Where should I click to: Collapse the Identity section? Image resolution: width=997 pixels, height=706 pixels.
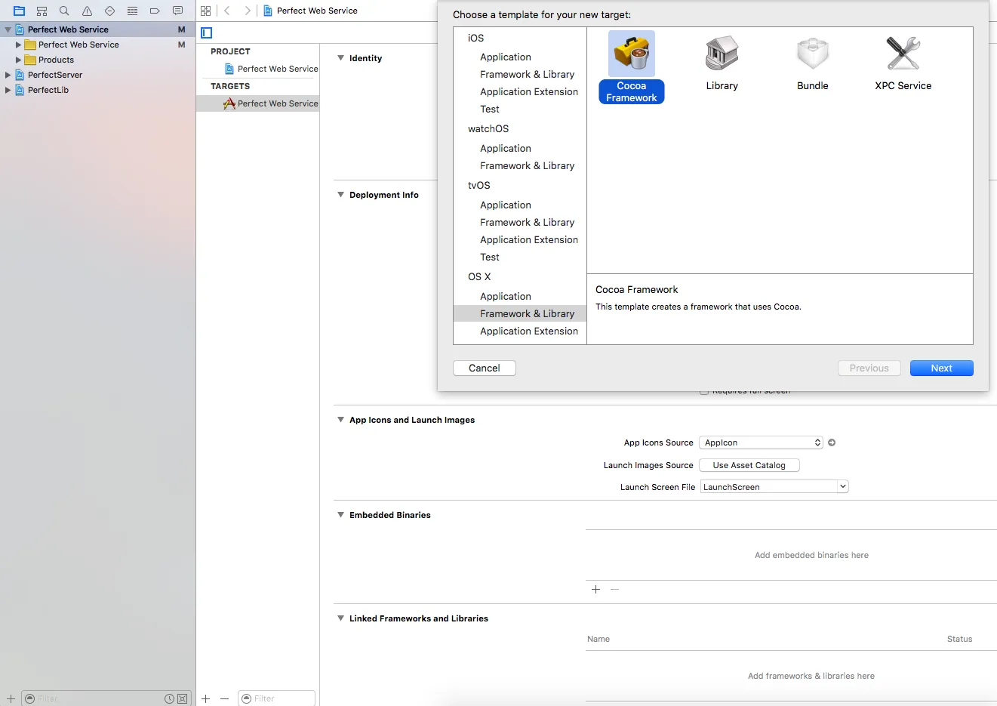(340, 58)
